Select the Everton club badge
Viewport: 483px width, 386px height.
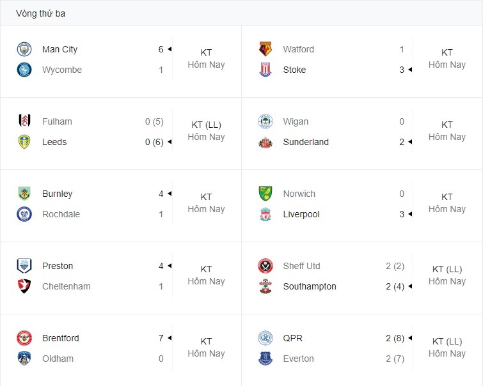[x=265, y=359]
